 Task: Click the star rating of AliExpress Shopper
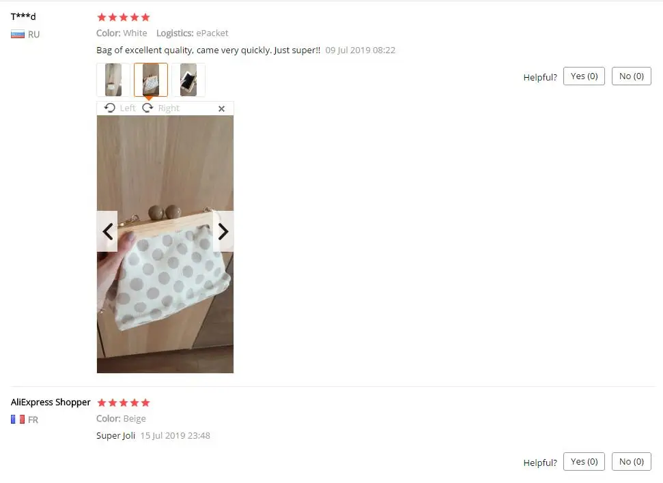pos(124,402)
